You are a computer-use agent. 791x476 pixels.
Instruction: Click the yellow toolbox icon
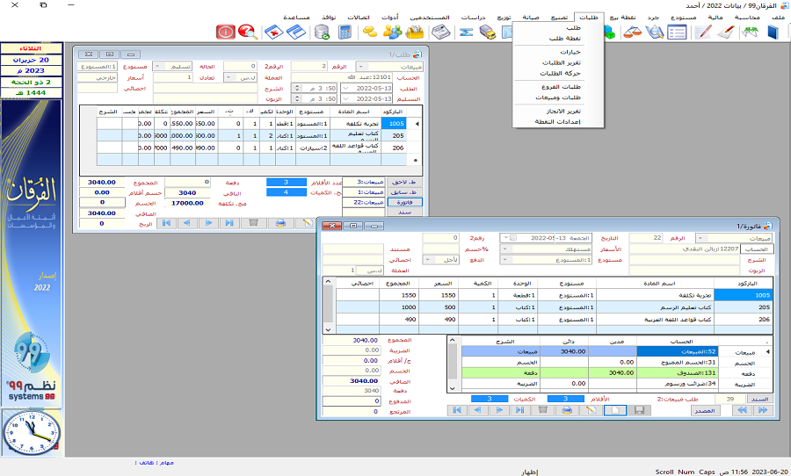pos(415,32)
